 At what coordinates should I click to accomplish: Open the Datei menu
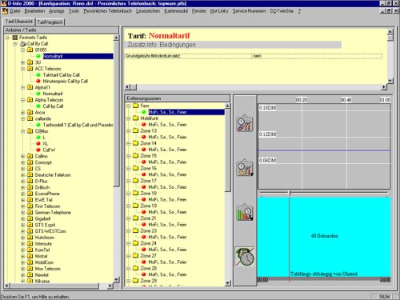(15, 11)
